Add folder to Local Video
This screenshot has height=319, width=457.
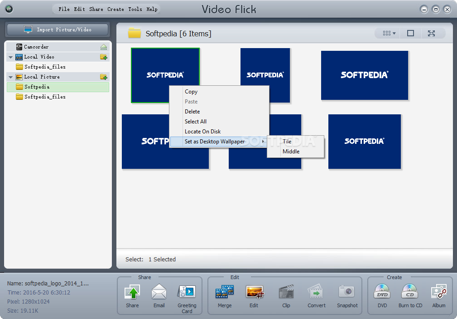click(x=103, y=57)
